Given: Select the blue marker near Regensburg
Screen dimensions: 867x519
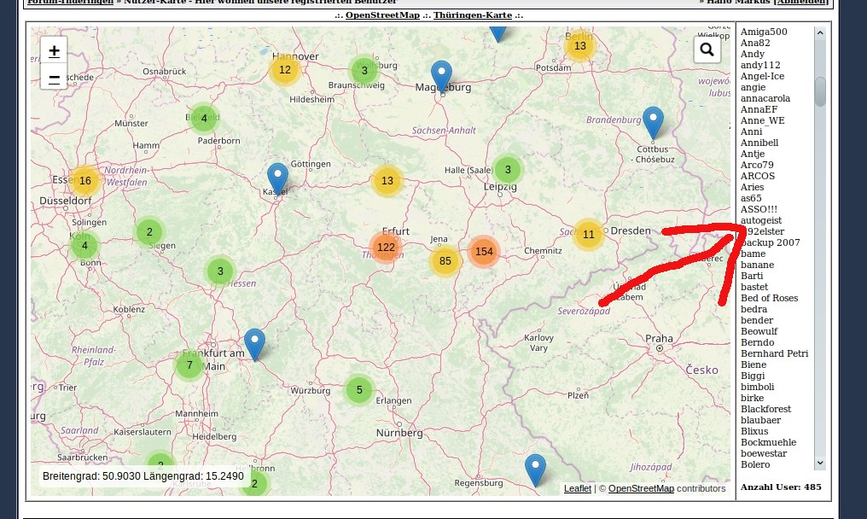Looking at the screenshot, I should pos(535,469).
